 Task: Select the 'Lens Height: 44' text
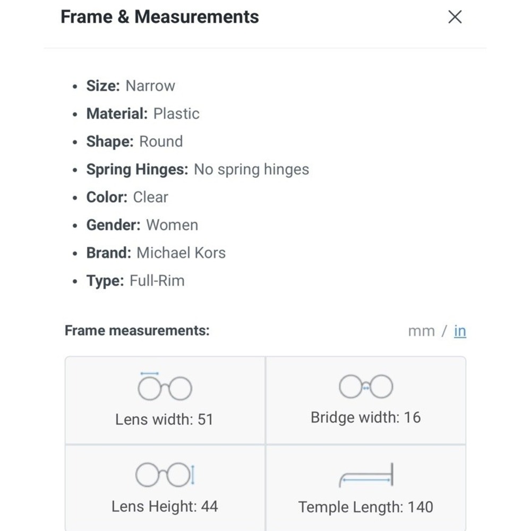(165, 507)
